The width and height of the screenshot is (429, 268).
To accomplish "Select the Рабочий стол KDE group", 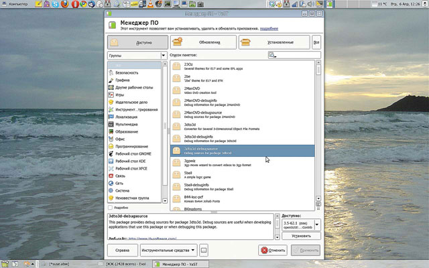I will (134, 161).
